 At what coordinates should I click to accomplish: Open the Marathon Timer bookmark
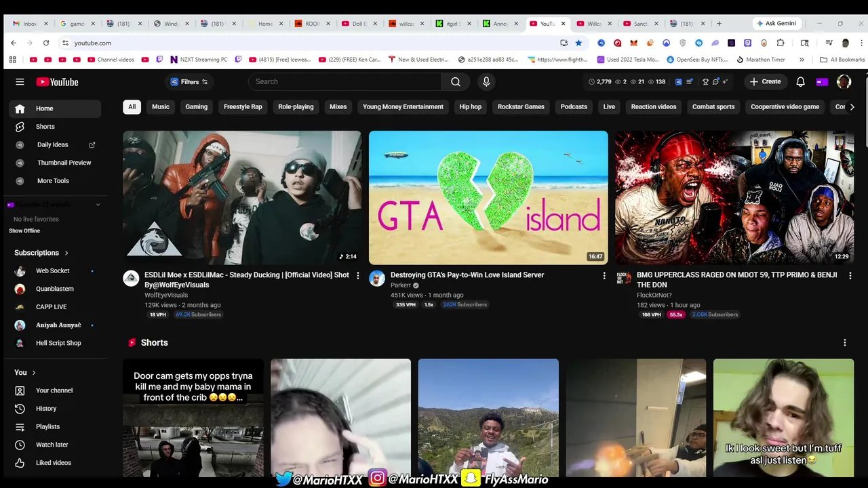761,60
